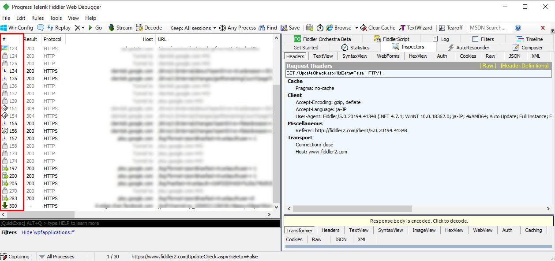Viewport: 555px width, 261px height.
Task: Toggle Capturing in the status bar
Action: pos(15,257)
